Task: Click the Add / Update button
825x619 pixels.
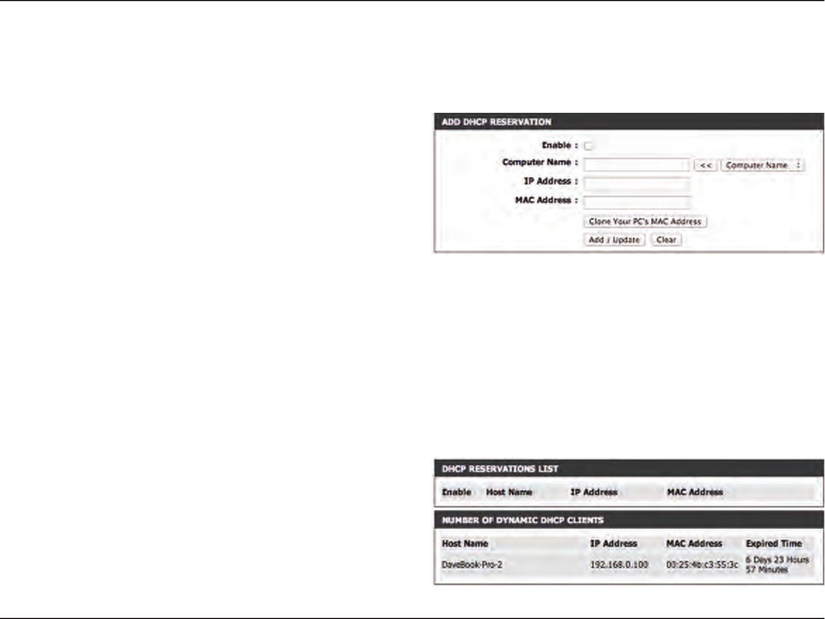Action: 614,240
